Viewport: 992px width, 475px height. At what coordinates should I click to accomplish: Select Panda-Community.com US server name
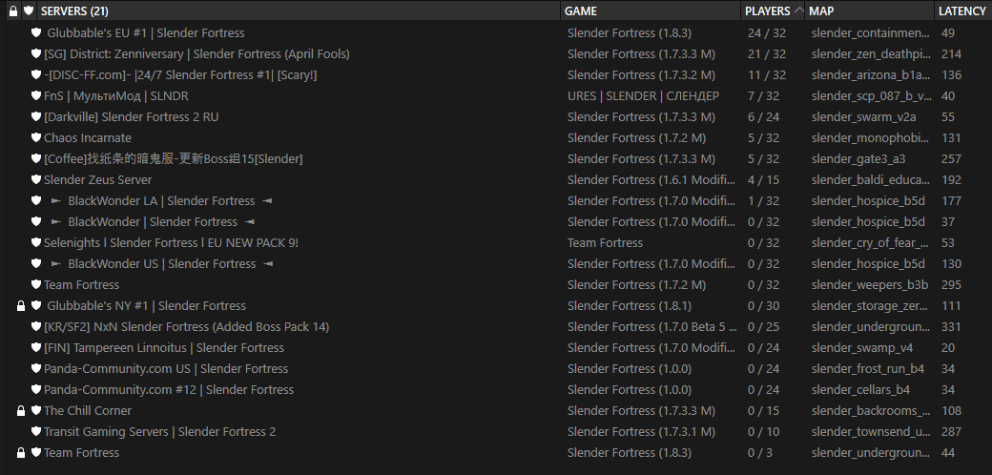point(166,369)
